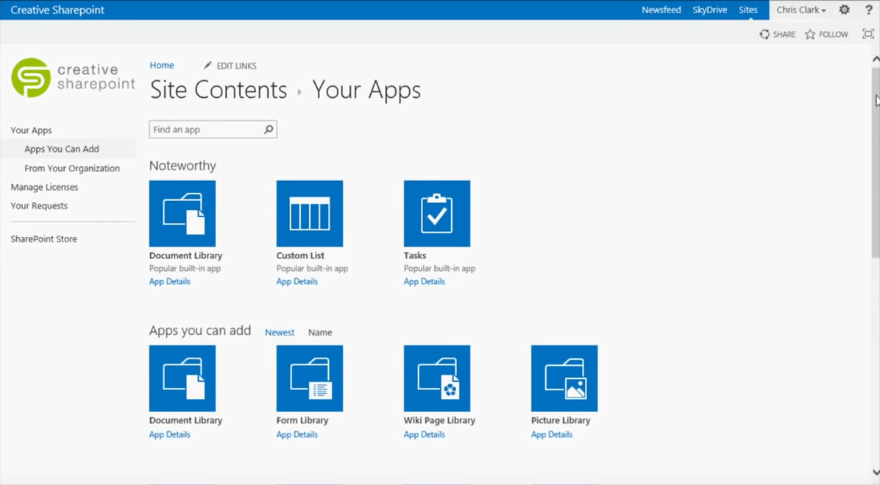Screen dimensions: 880x485
Task: Select Noteworthy Document Library tile icon
Action: pos(182,213)
